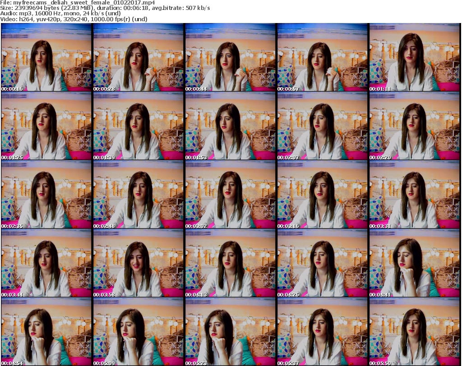Select the thumbnail timestamped 00:01:25
The image size is (462, 366).
pos(46,126)
